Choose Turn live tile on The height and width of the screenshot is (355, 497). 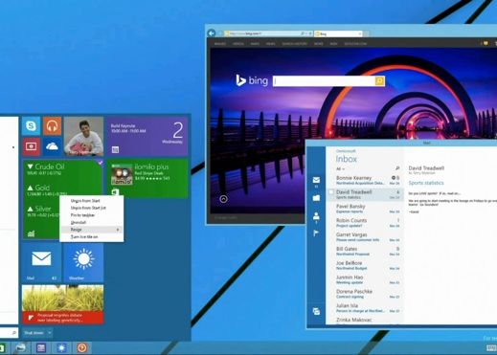click(84, 237)
